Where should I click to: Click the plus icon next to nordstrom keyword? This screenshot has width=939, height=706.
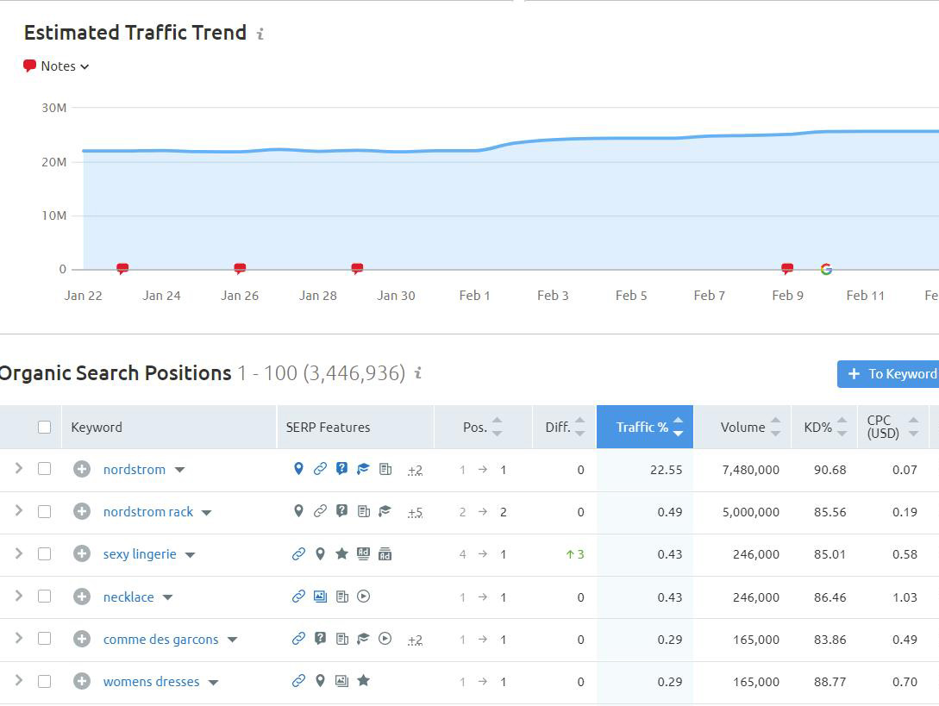[82, 469]
